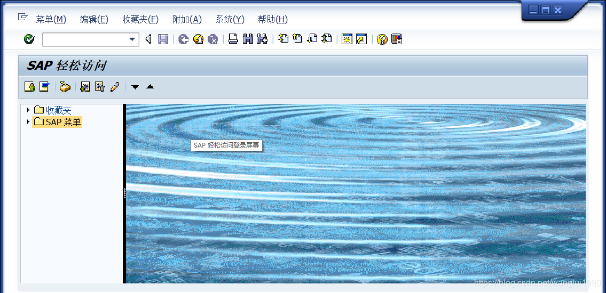Viewport: 606px width, 293px height.
Task: Click the Cancel X icon
Action: tap(213, 39)
